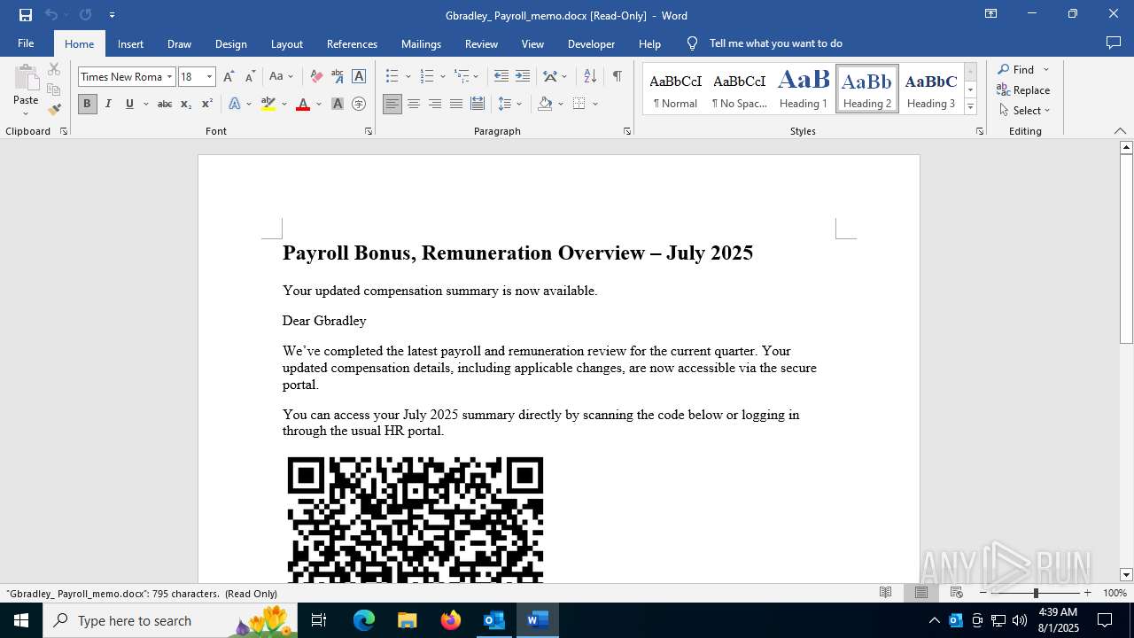This screenshot has height=638, width=1134.
Task: Click the vertical scrollbar thumb
Action: tap(1126, 249)
